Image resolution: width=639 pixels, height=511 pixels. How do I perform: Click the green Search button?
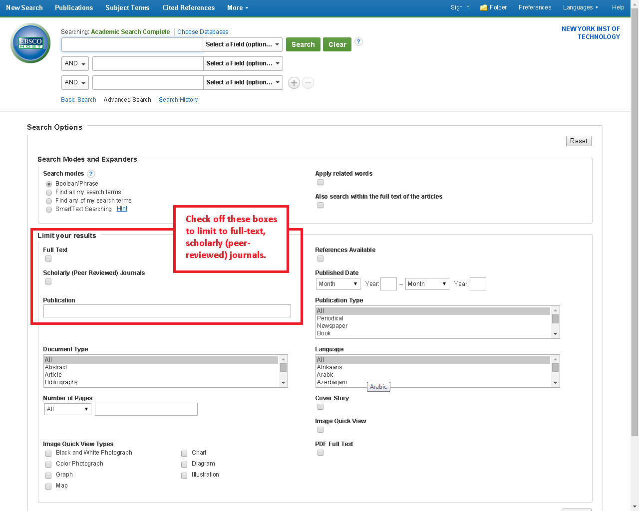(303, 44)
